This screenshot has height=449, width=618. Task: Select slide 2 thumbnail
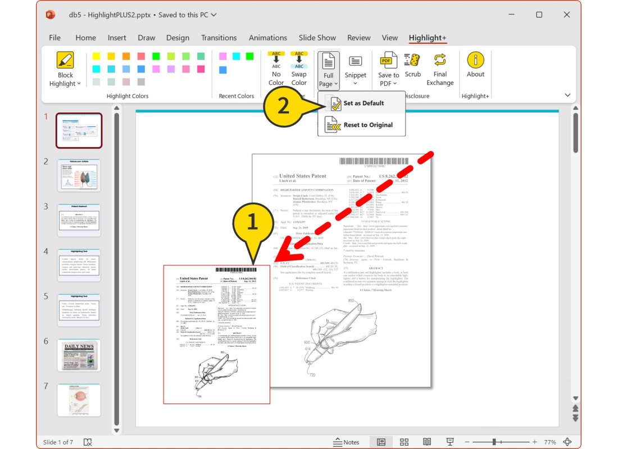[x=79, y=176]
